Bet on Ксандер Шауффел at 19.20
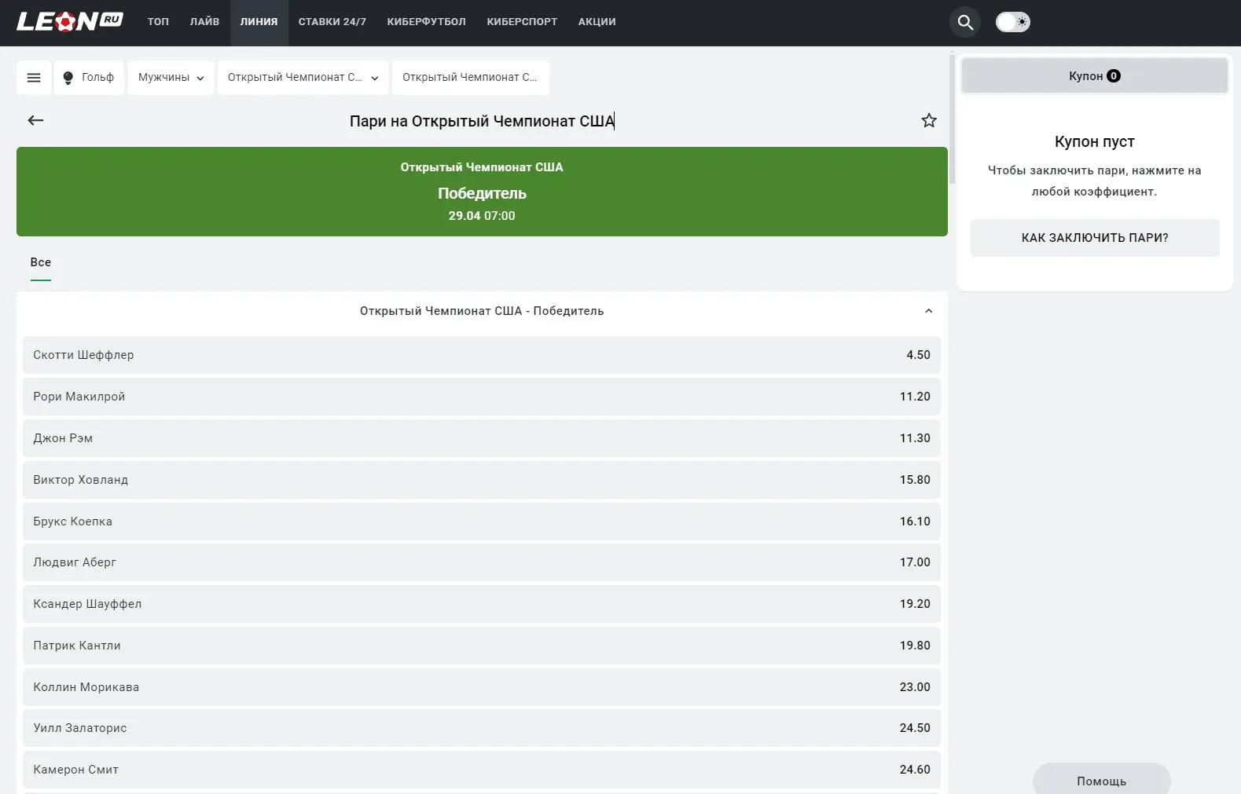Image resolution: width=1241 pixels, height=794 pixels. [x=481, y=604]
